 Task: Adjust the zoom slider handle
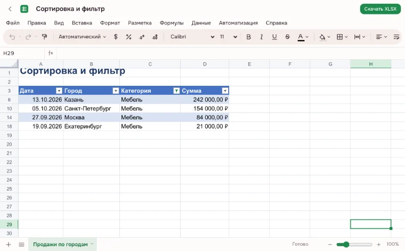point(346,244)
